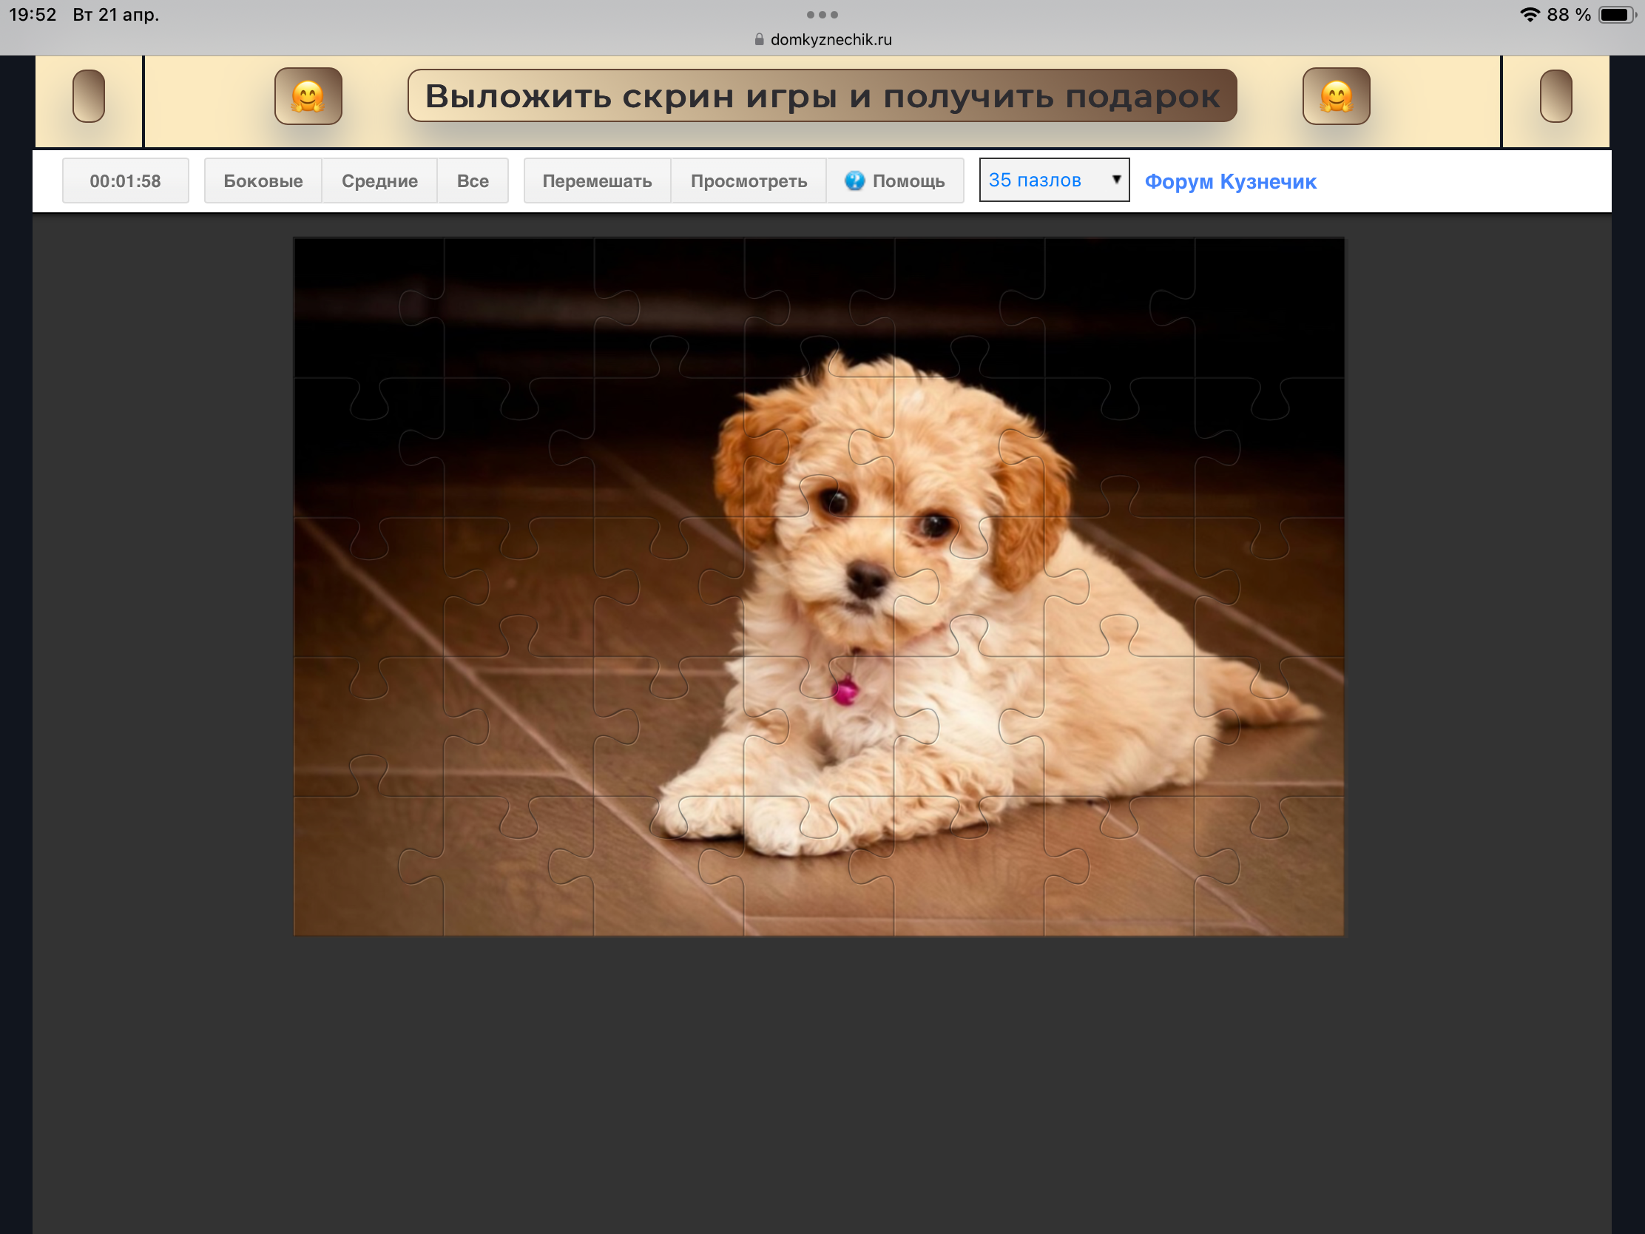This screenshot has height=1234, width=1645.
Task: Click the Выложить скрин игры banner
Action: 822,96
